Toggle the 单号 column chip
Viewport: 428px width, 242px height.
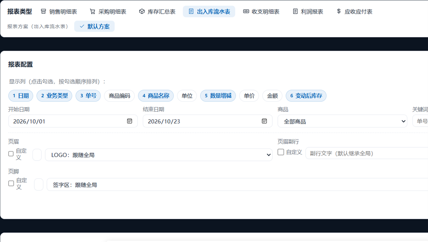(x=88, y=95)
